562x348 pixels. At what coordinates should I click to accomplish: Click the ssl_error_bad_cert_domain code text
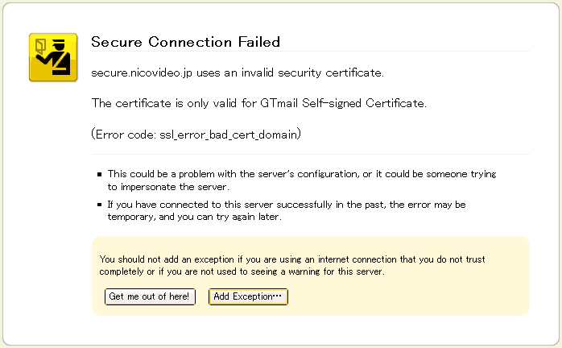point(229,135)
